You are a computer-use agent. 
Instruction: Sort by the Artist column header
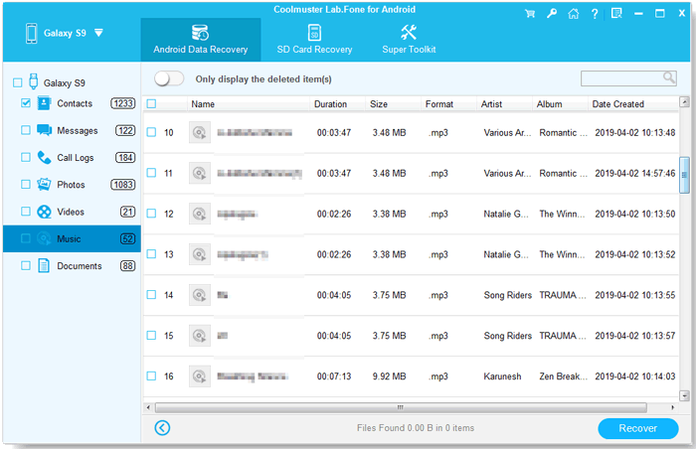point(504,104)
